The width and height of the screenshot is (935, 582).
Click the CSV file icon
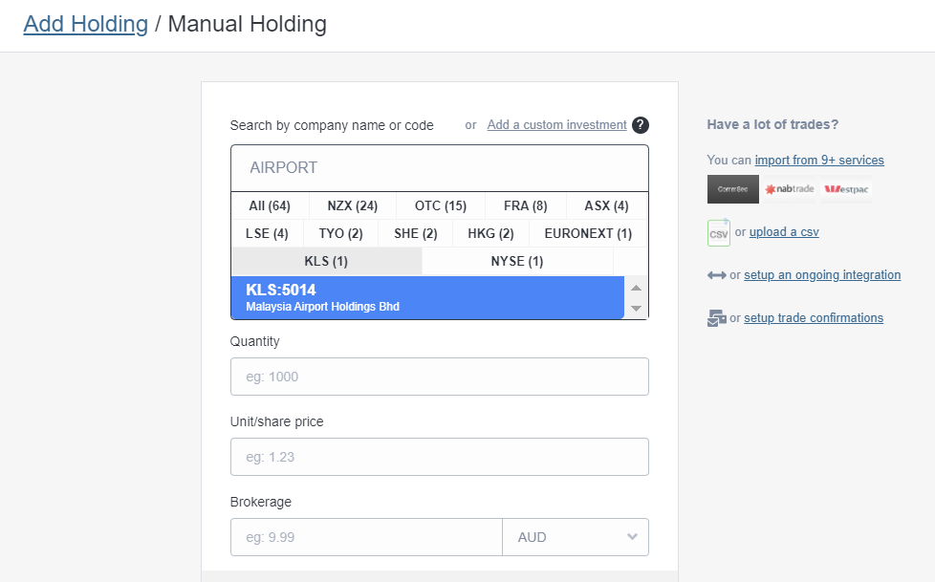pos(719,232)
